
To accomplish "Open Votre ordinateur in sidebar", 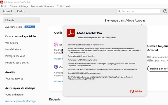I will (15, 95).
